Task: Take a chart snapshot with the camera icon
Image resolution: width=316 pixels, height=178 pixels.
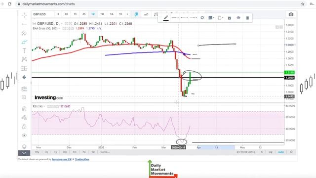Action: 291,14
